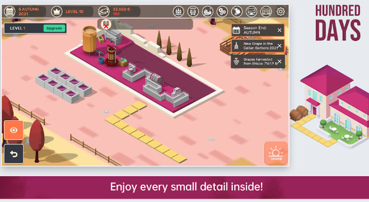The height and width of the screenshot is (202, 369).
Task: Dismiss Grapes harvested from Bricco notification
Action: (279, 62)
